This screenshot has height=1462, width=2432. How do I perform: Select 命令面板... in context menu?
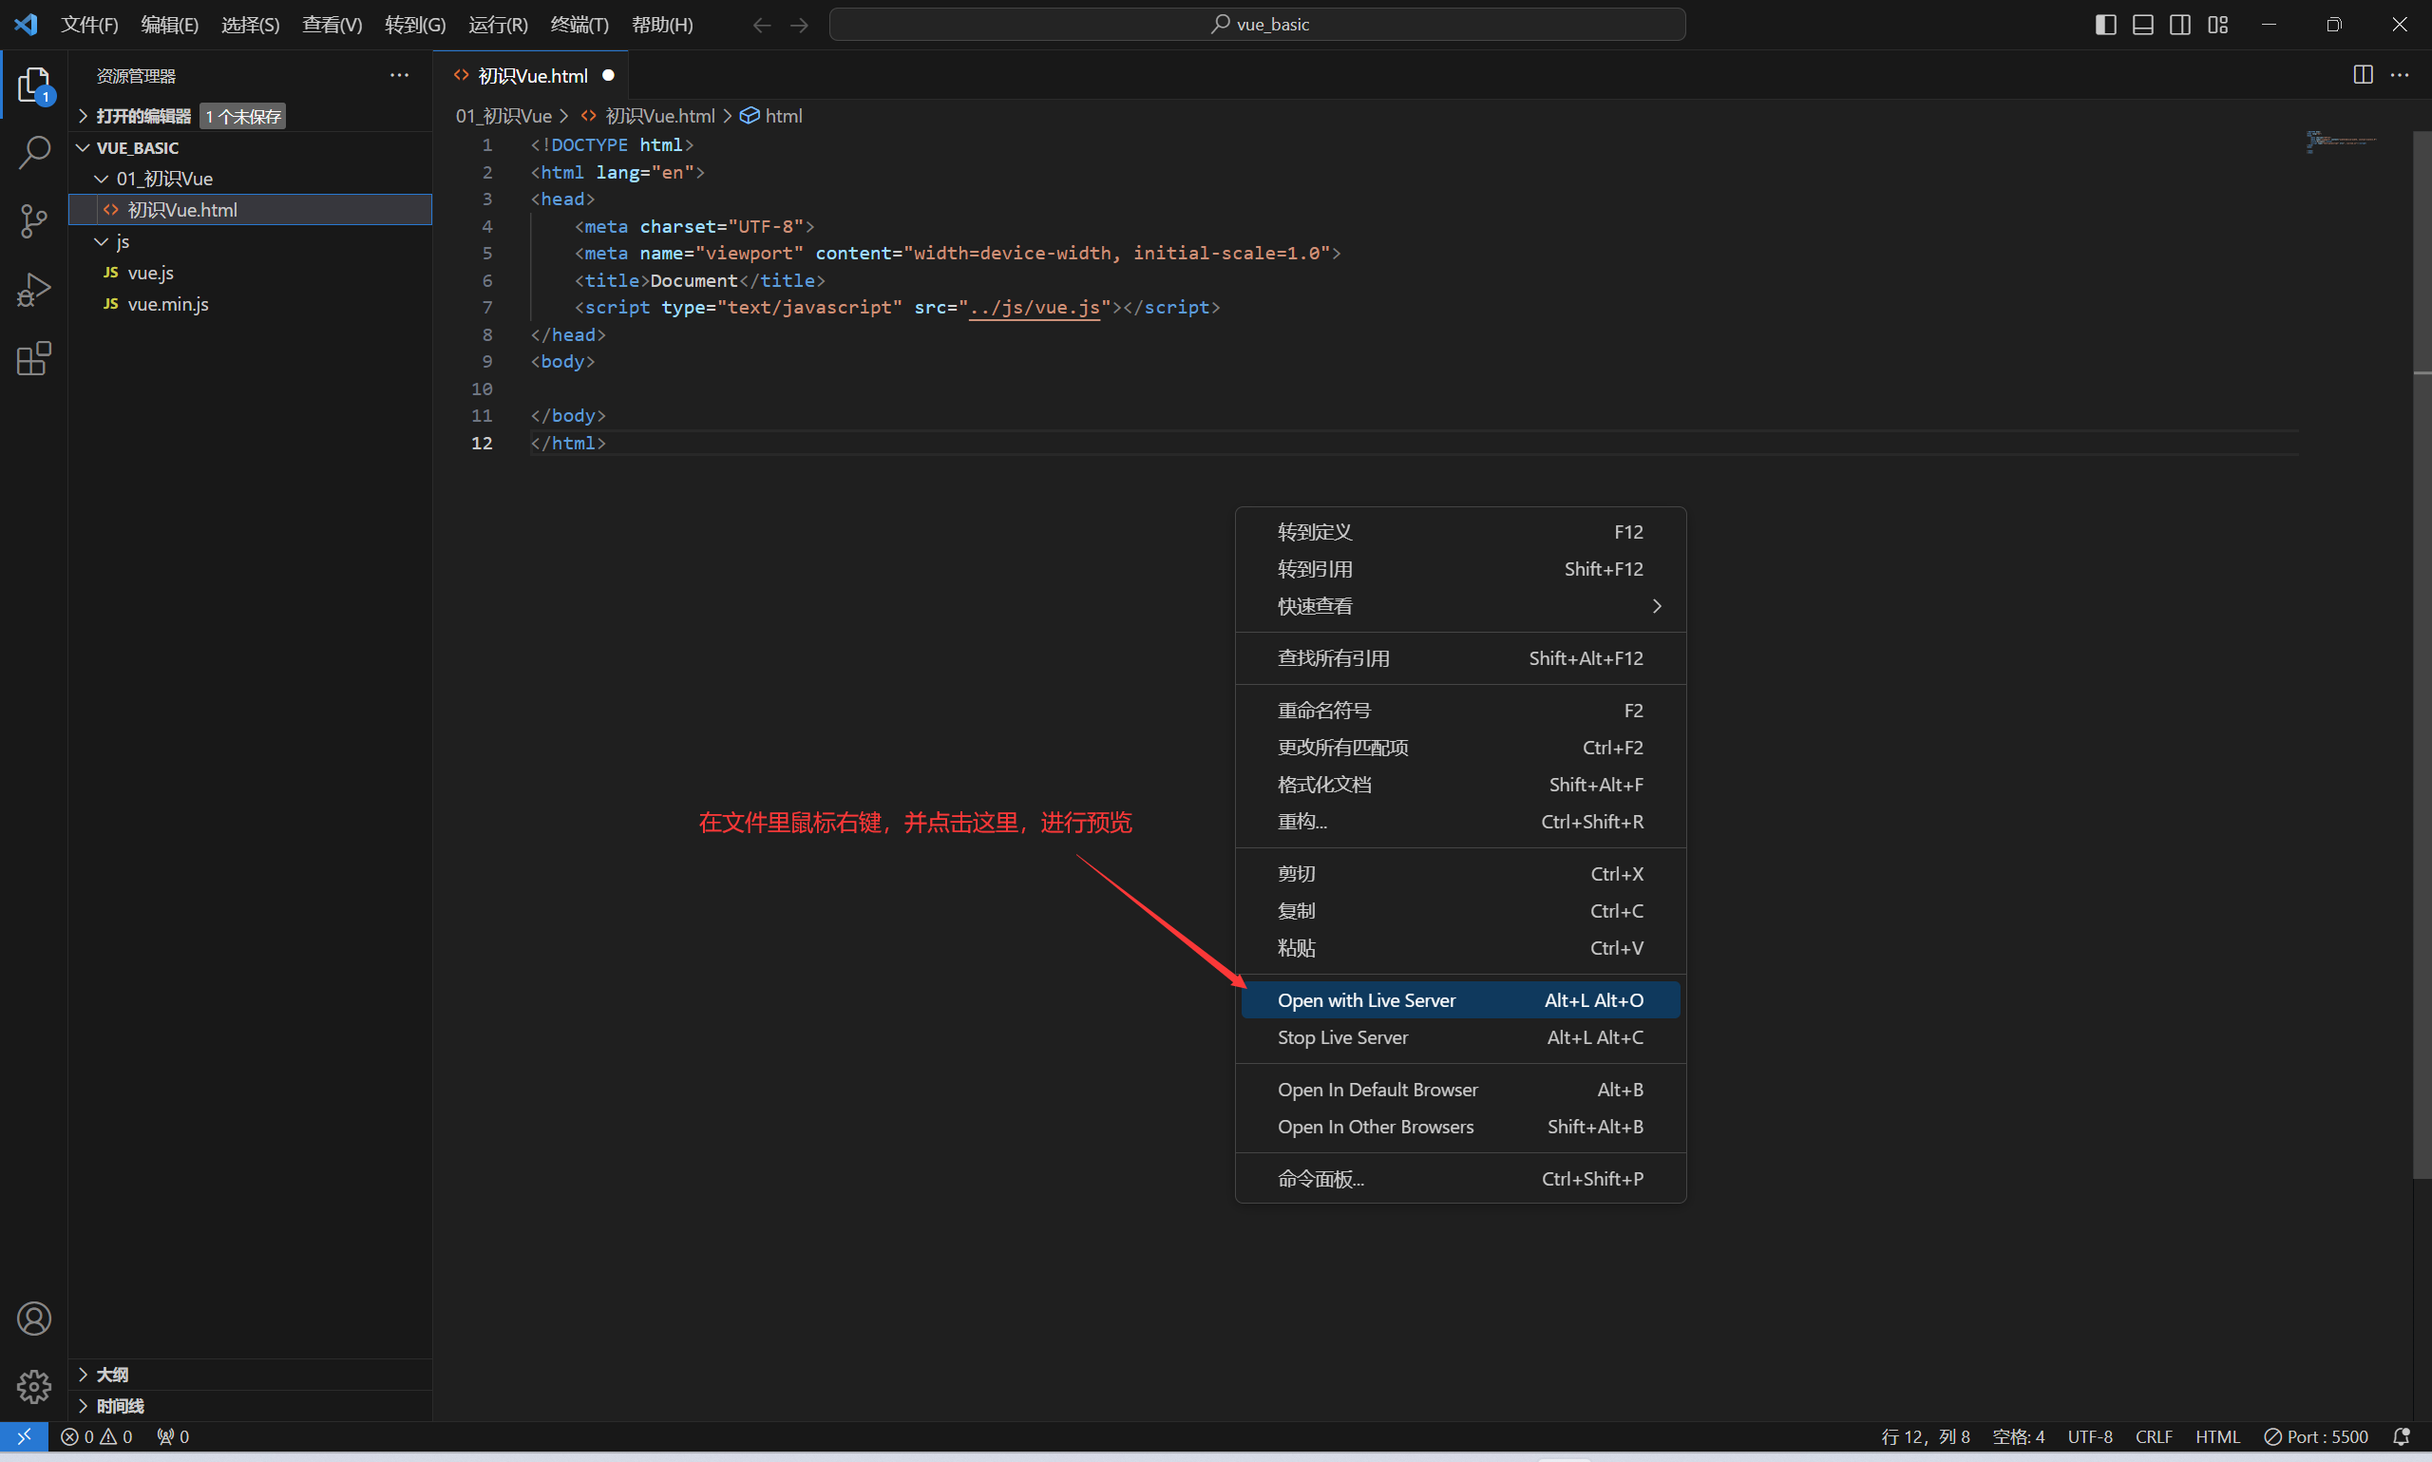[x=1461, y=1179]
